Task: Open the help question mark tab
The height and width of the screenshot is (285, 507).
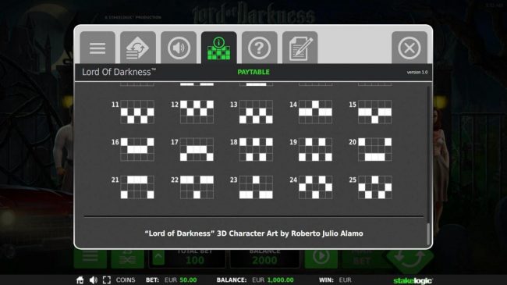Action: point(259,48)
